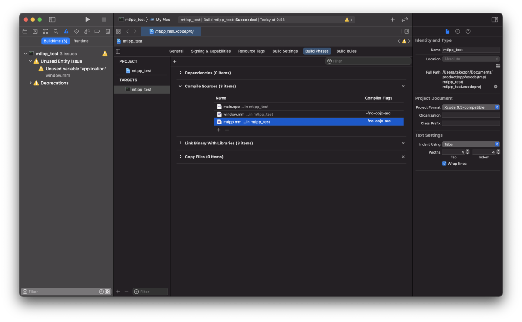Viewport: 522px width, 322px height.
Task: Collapse Unused Entity Issue group
Action: [x=30, y=61]
